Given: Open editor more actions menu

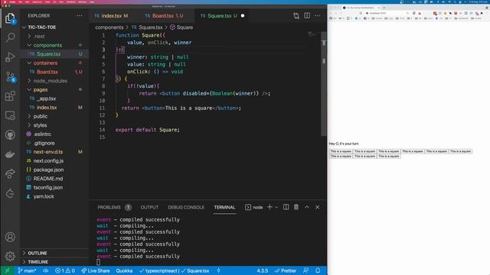Looking at the screenshot, I should point(317,15).
